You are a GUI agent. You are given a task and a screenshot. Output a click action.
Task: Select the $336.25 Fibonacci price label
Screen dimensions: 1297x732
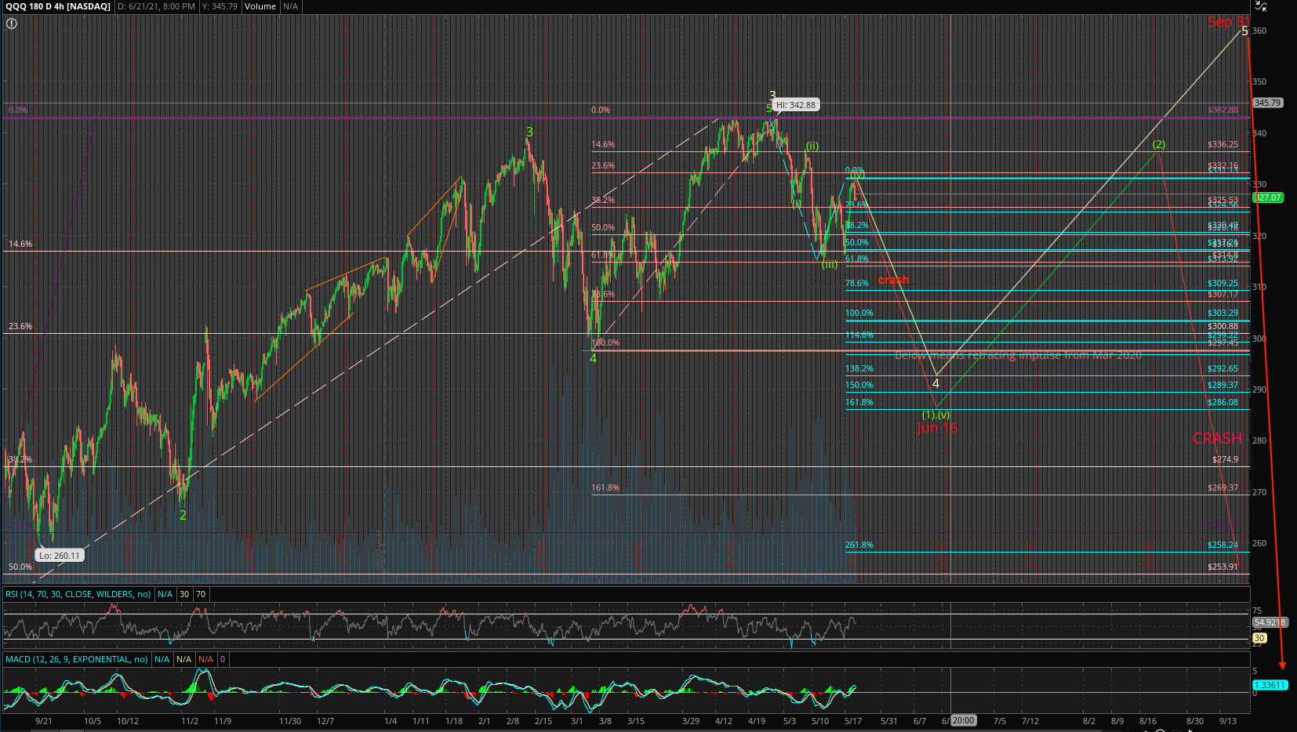coord(1223,144)
